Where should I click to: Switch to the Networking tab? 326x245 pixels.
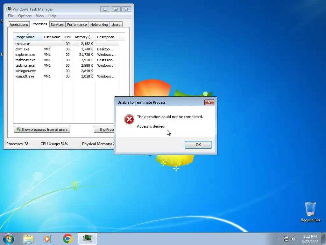pos(99,25)
